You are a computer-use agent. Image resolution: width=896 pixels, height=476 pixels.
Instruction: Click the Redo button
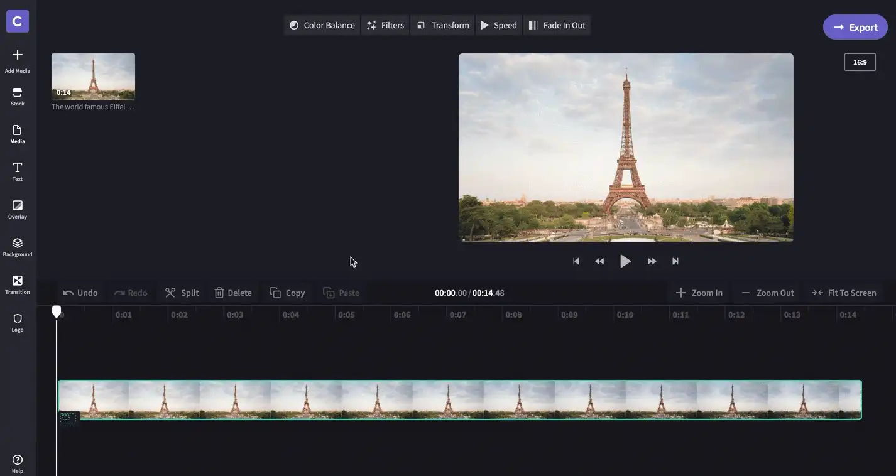click(x=131, y=293)
